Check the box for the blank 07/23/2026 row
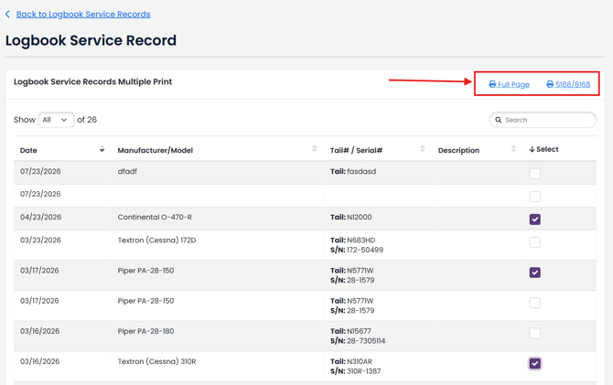613x385 pixels. pos(535,197)
